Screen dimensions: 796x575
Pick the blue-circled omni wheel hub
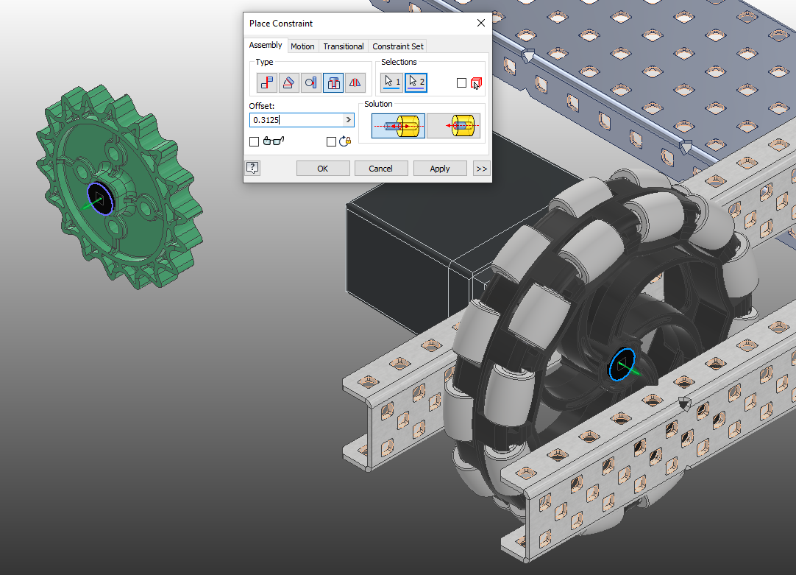622,364
